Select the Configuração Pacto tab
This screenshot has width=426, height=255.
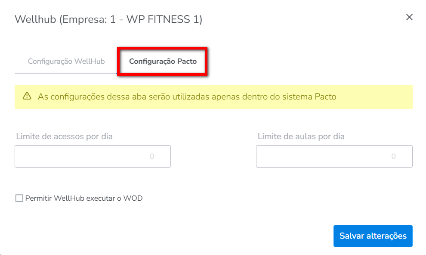click(163, 61)
